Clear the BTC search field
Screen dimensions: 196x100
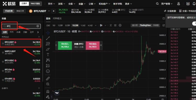(38, 26)
